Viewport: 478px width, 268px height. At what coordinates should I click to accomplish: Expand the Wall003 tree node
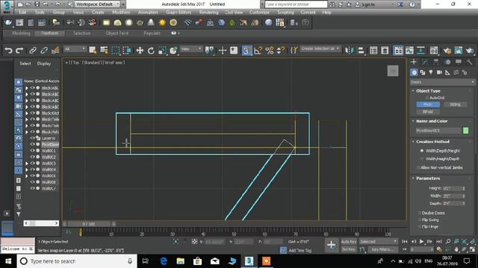(x=27, y=163)
